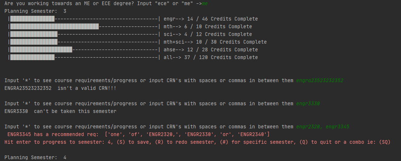Click the ME or ECE degree question line

(106, 4)
